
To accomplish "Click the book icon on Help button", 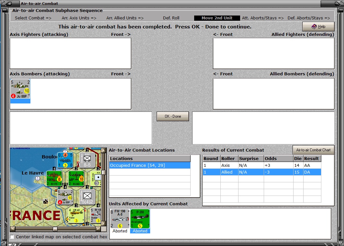I will (x=314, y=27).
